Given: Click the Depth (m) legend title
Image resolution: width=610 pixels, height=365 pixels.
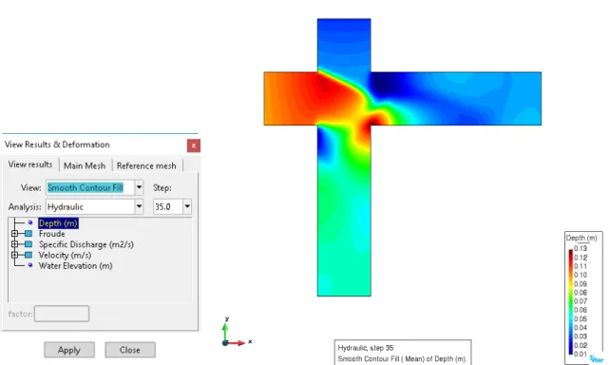Looking at the screenshot, I should [581, 238].
